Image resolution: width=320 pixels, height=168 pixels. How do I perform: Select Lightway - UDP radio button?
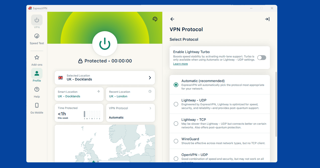pyautogui.click(x=176, y=104)
